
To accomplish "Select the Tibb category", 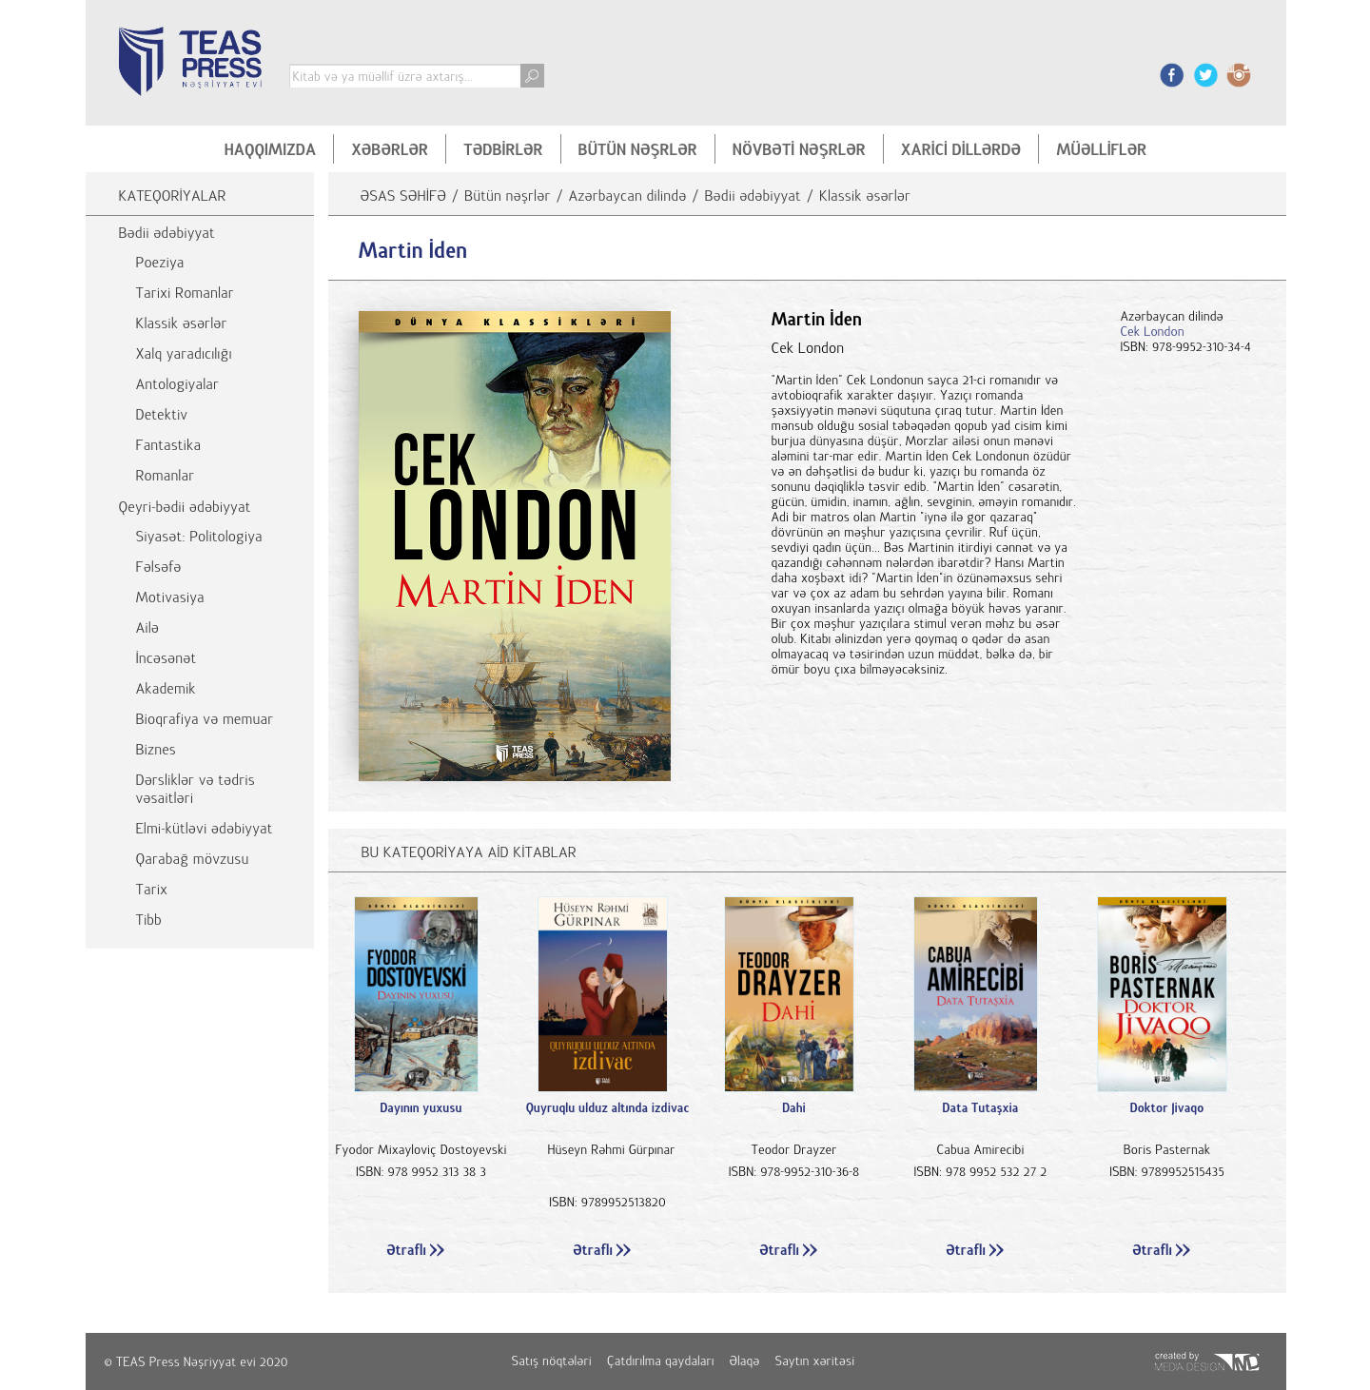I will tap(148, 920).
